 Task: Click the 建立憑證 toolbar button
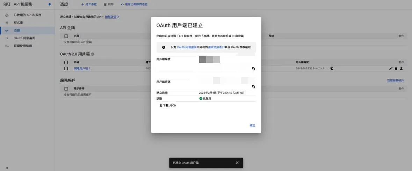click(x=89, y=4)
